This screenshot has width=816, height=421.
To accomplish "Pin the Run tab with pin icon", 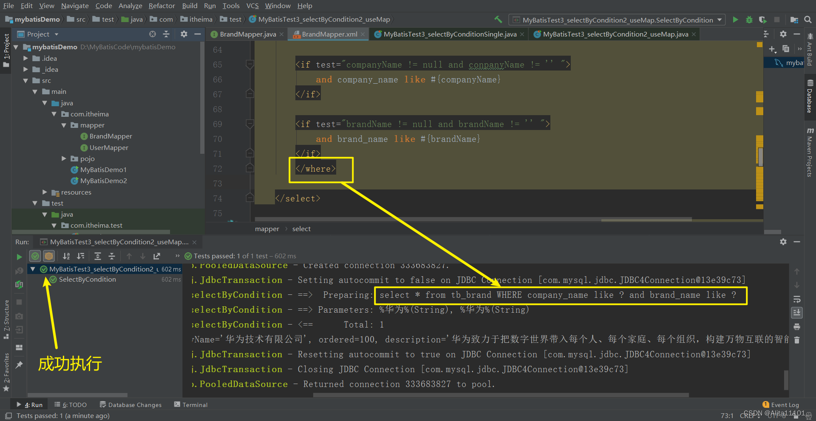I will (x=19, y=364).
